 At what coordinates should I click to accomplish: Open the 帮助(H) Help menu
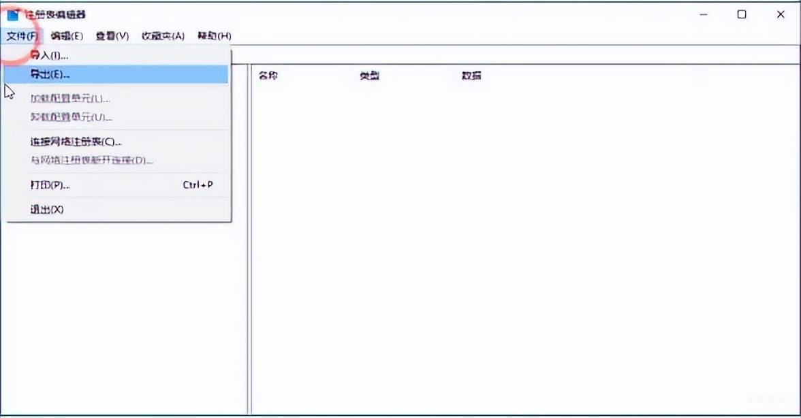pyautogui.click(x=214, y=36)
